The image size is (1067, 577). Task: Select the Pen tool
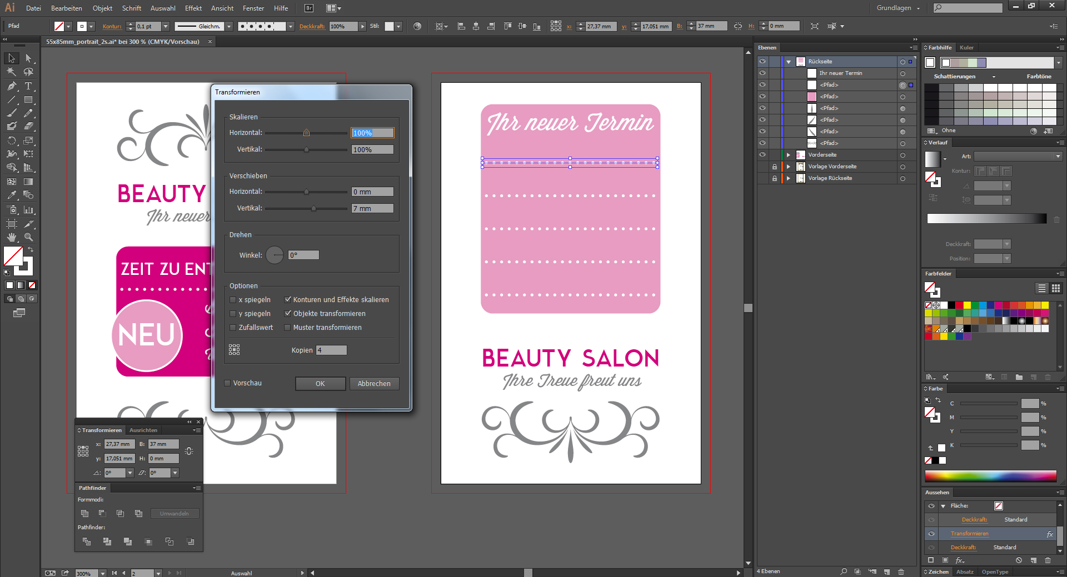(x=12, y=86)
